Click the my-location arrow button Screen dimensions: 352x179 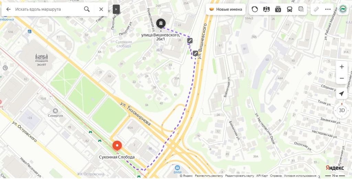point(342,93)
